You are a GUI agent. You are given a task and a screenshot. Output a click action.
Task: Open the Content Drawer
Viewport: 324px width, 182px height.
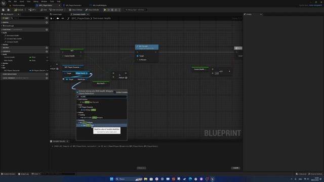8,174
